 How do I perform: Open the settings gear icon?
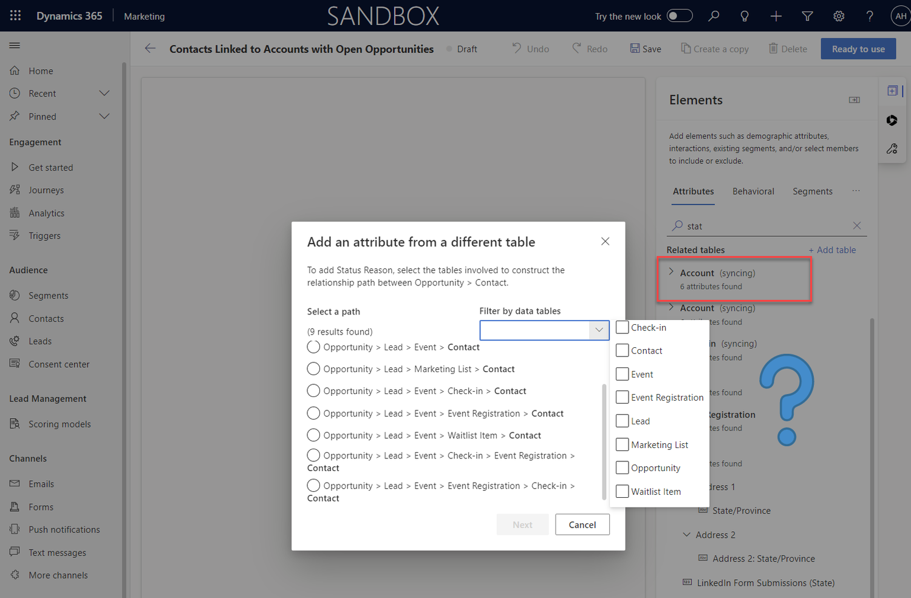(x=839, y=16)
